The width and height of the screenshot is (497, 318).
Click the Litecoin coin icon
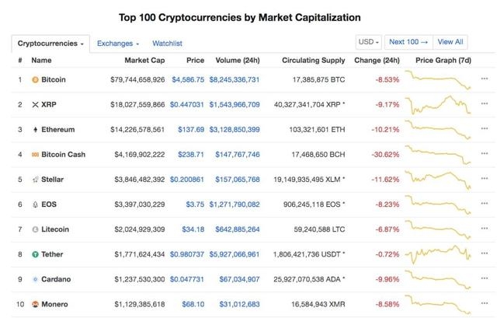click(34, 229)
